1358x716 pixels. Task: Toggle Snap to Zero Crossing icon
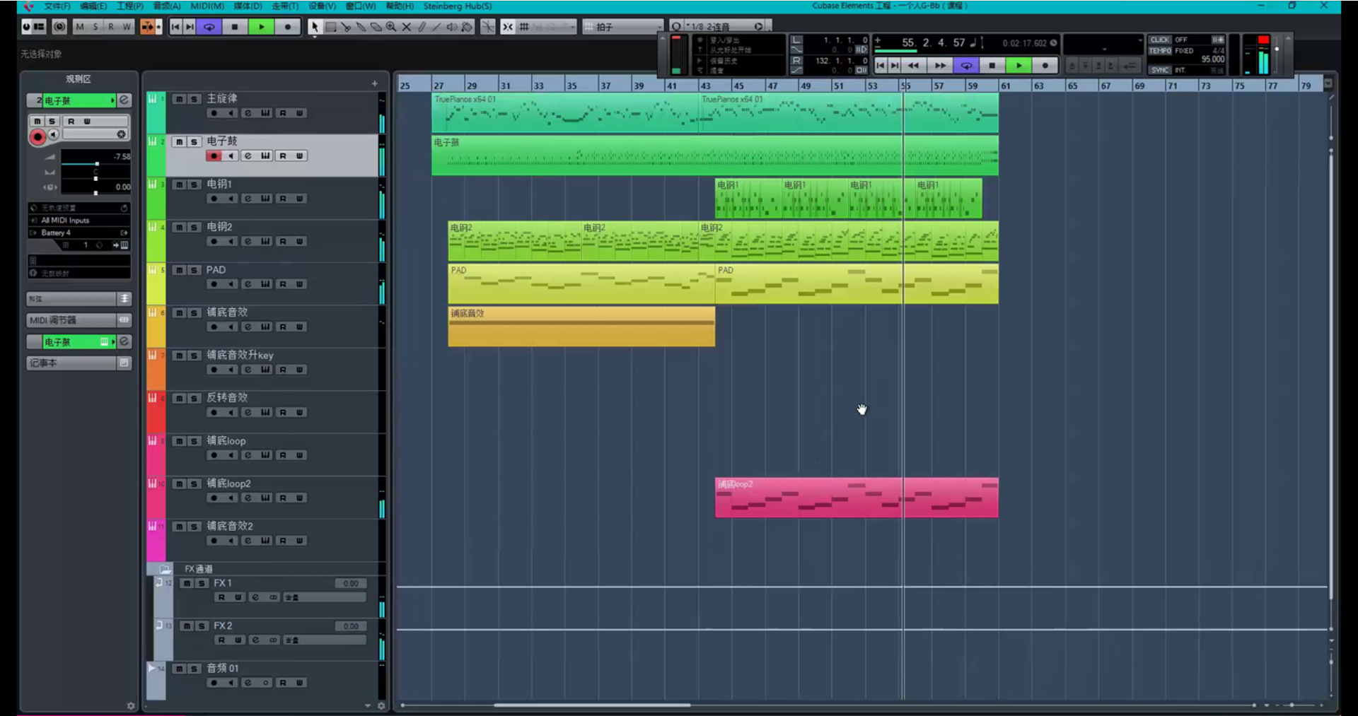tap(488, 27)
